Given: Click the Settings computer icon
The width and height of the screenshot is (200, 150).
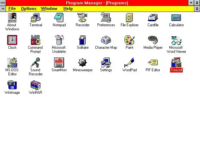Looking at the screenshot, I should click(106, 62).
